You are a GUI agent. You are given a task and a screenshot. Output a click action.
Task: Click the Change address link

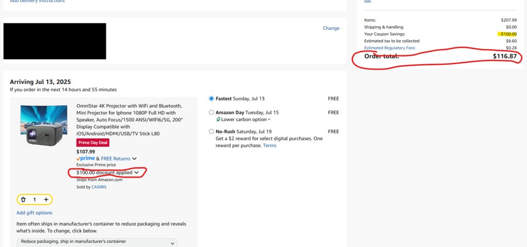[331, 28]
